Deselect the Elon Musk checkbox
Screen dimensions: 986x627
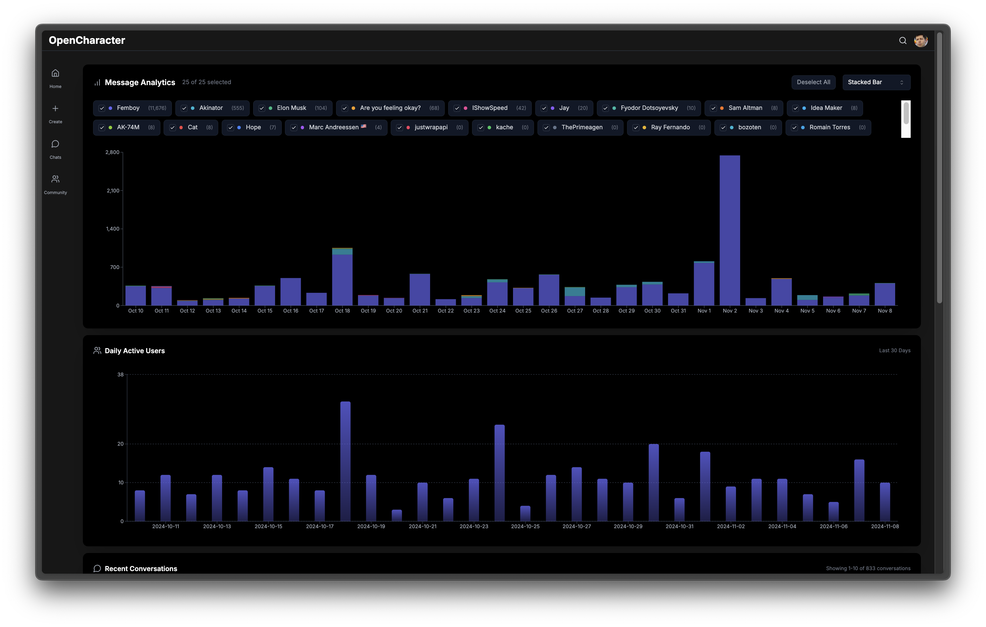[262, 108]
